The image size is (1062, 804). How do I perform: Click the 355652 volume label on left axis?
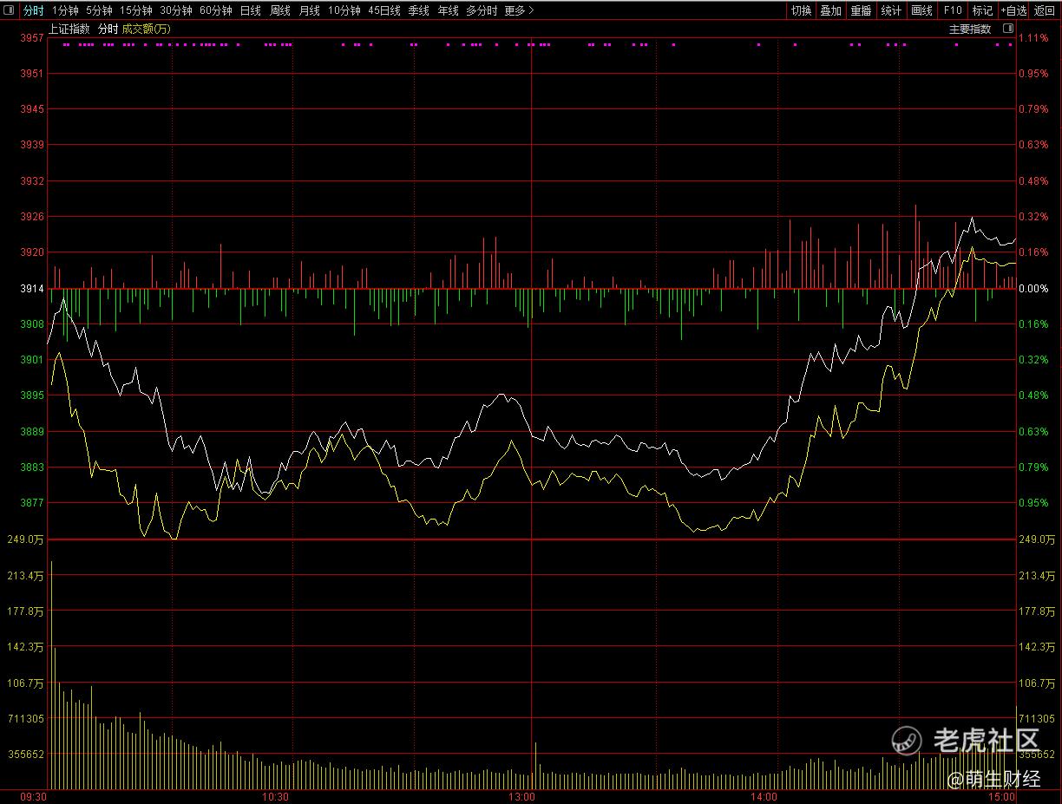click(27, 755)
